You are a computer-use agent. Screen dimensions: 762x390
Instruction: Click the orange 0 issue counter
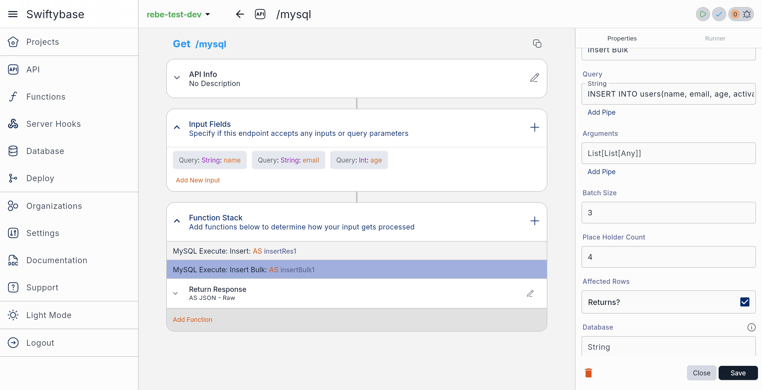pyautogui.click(x=735, y=14)
